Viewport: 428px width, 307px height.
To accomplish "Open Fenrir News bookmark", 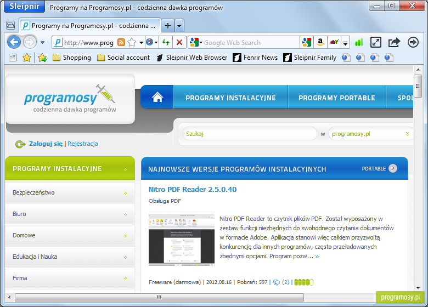I will pyautogui.click(x=255, y=58).
